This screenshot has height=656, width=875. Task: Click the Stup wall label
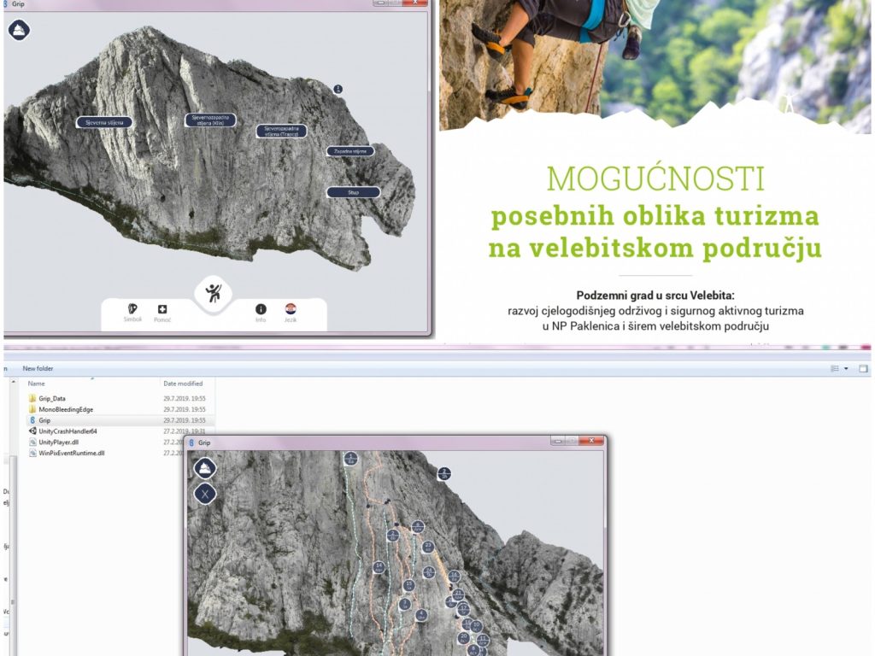[353, 192]
